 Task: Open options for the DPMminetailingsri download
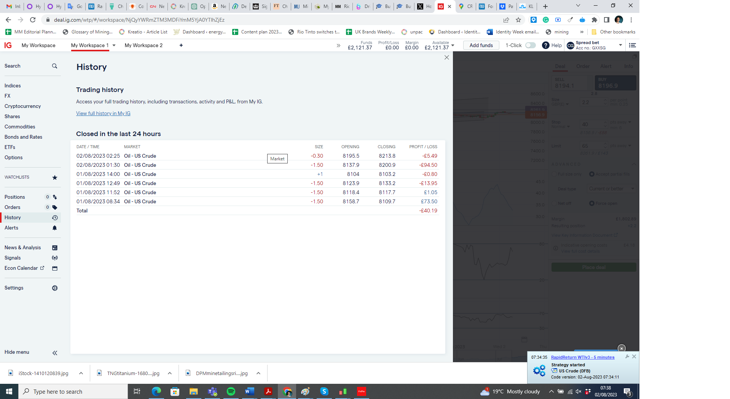point(258,373)
